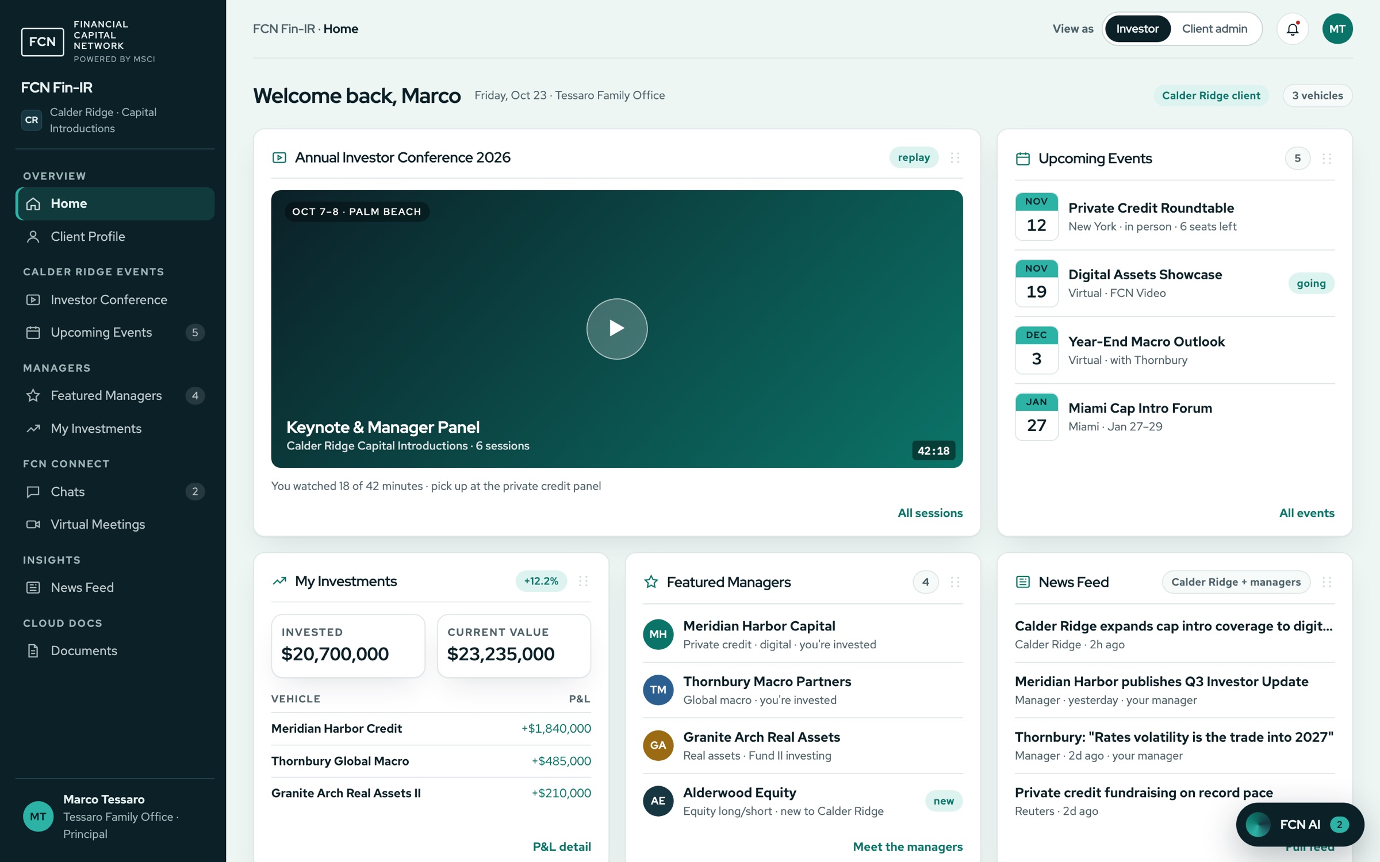Click Granite Arch Real Assets GA avatar
1380x862 pixels.
[x=658, y=745]
